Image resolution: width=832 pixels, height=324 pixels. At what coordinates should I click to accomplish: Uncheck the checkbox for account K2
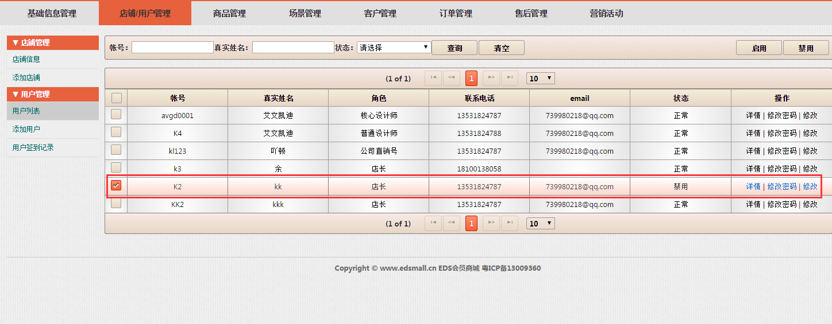pos(116,186)
